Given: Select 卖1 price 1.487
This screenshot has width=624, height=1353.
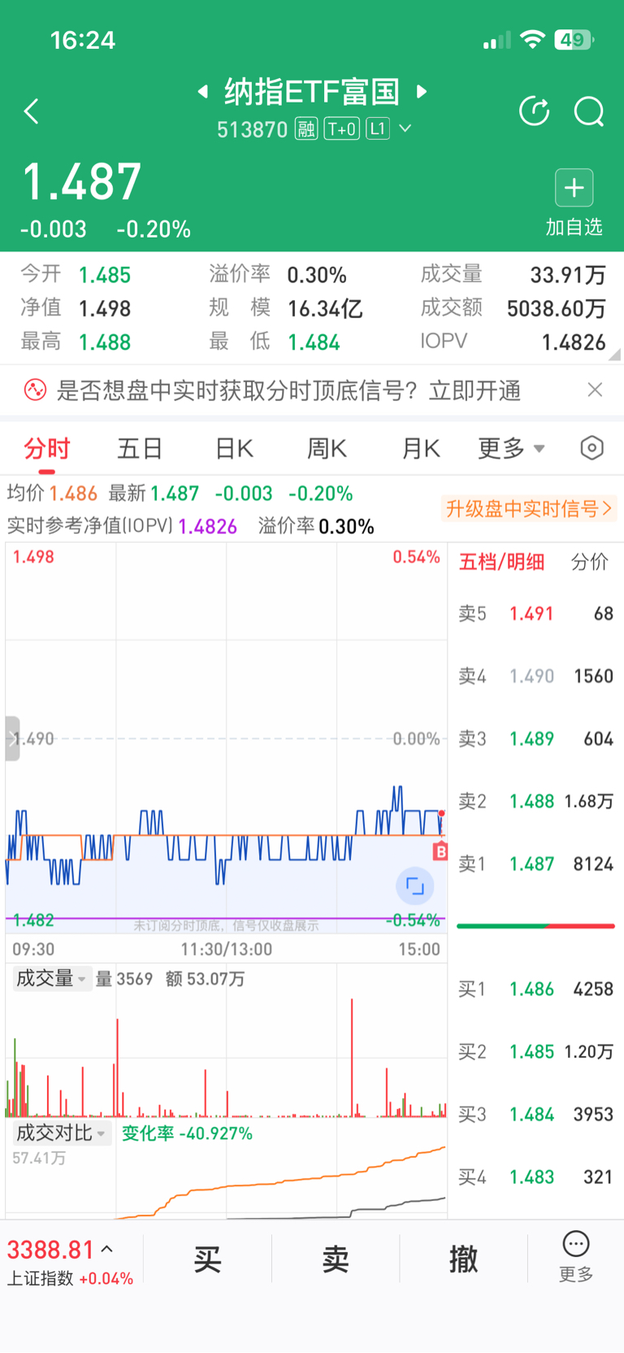Looking at the screenshot, I should (x=531, y=864).
